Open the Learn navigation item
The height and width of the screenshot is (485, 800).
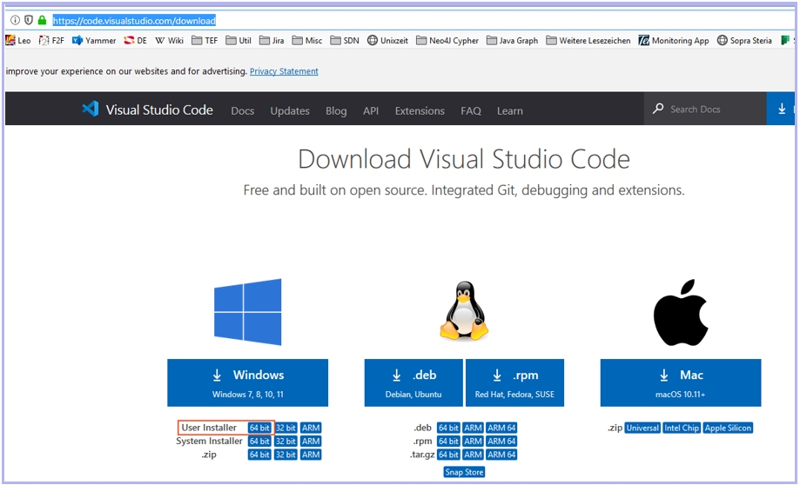click(510, 110)
